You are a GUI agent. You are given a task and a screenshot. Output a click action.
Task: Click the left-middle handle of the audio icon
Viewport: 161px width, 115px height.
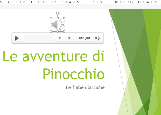(x=51, y=25)
